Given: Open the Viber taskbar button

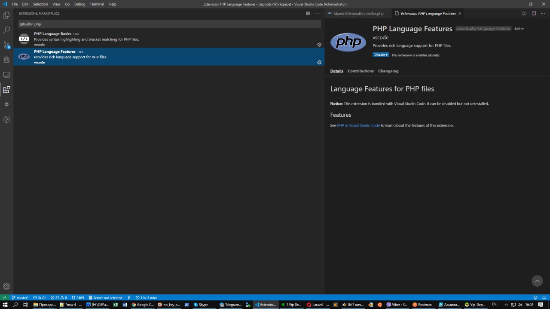Looking at the screenshot, I should click(397, 305).
